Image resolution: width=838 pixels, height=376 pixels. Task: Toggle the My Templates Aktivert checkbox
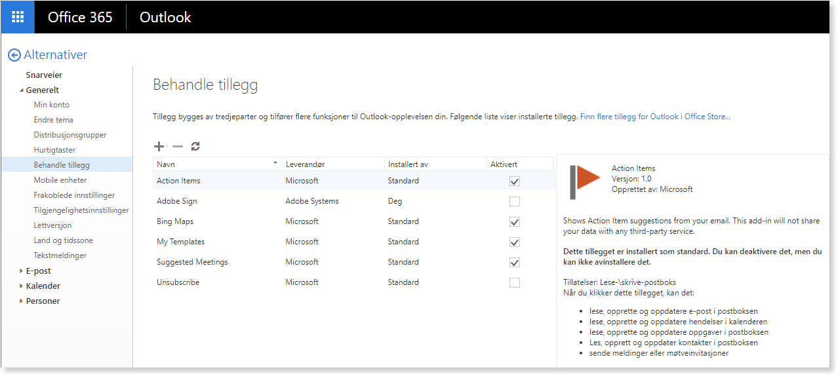515,242
